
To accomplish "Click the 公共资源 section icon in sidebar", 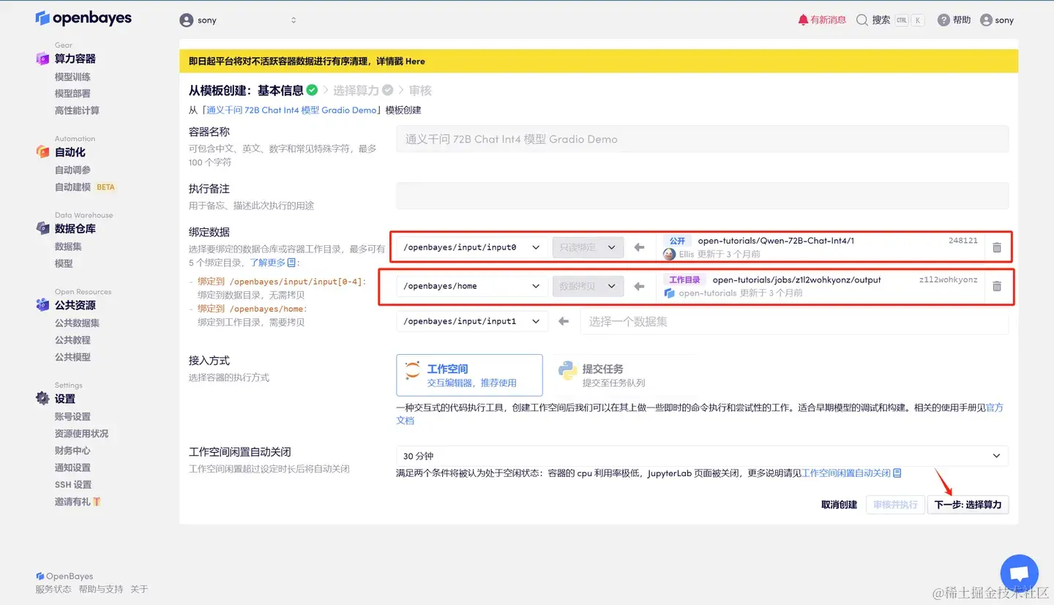I will (x=42, y=305).
